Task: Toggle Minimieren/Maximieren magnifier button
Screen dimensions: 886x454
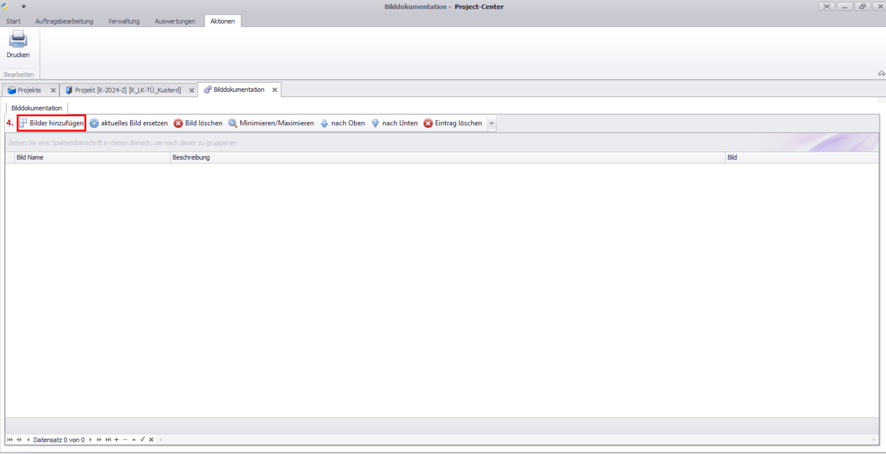Action: [271, 123]
